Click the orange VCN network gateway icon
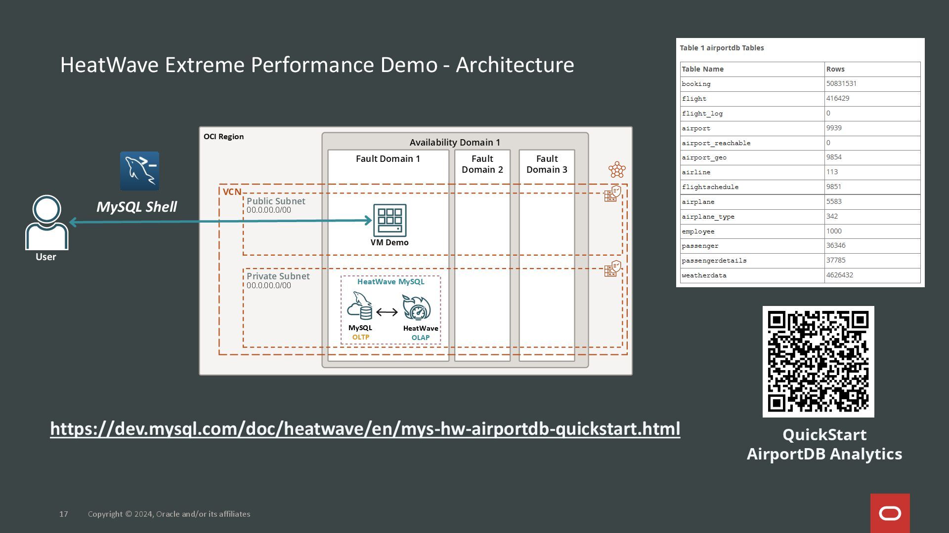This screenshot has width=949, height=533. click(x=617, y=169)
